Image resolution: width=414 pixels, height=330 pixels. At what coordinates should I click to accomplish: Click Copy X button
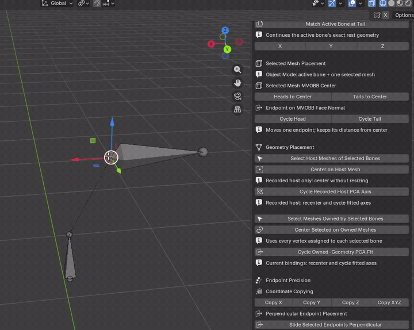(274, 302)
